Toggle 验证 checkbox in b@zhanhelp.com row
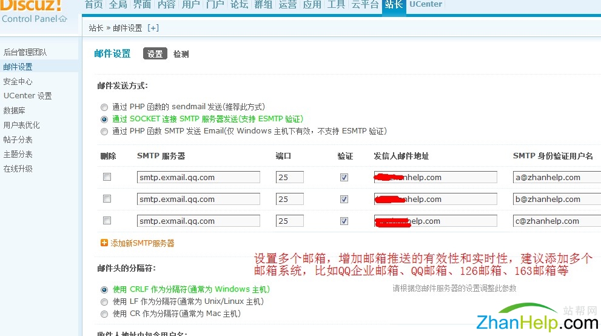The image size is (601, 336). point(344,199)
